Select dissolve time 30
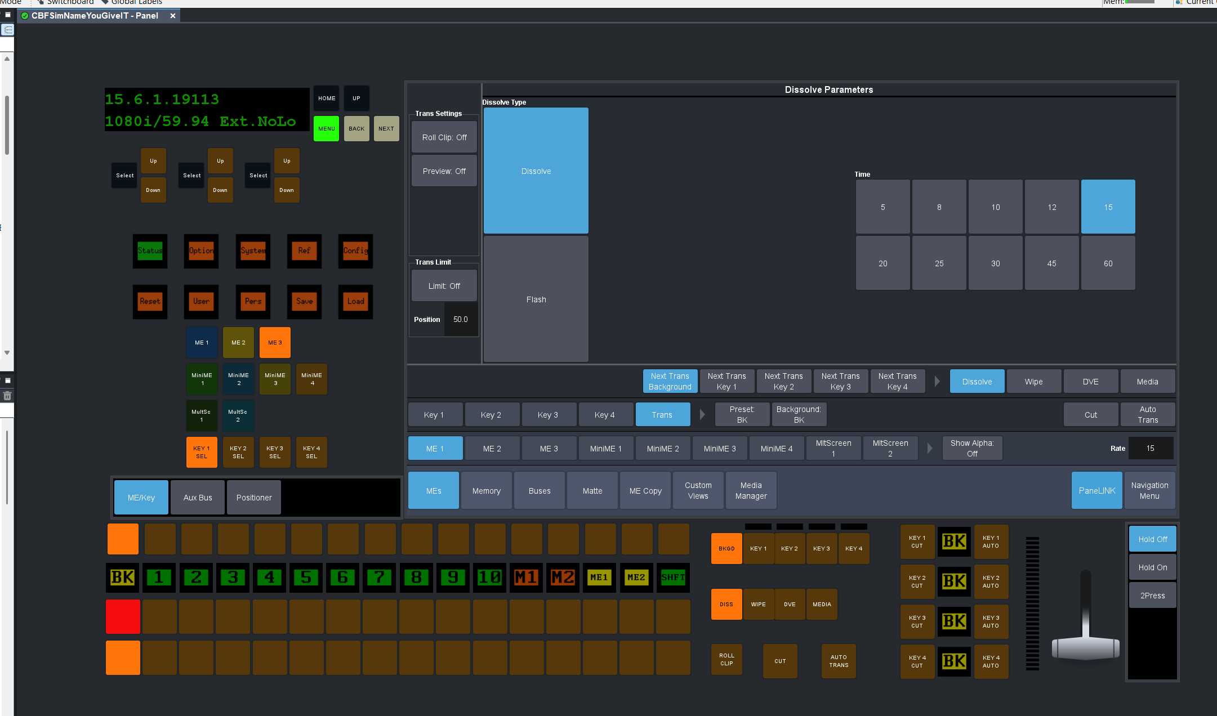This screenshot has height=716, width=1217. (x=995, y=263)
